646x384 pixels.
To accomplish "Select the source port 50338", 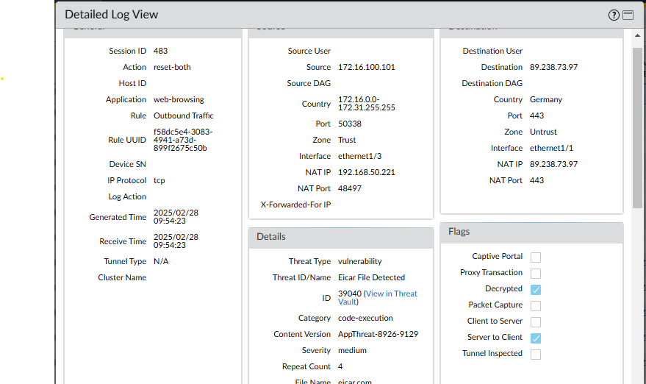I will pos(350,124).
